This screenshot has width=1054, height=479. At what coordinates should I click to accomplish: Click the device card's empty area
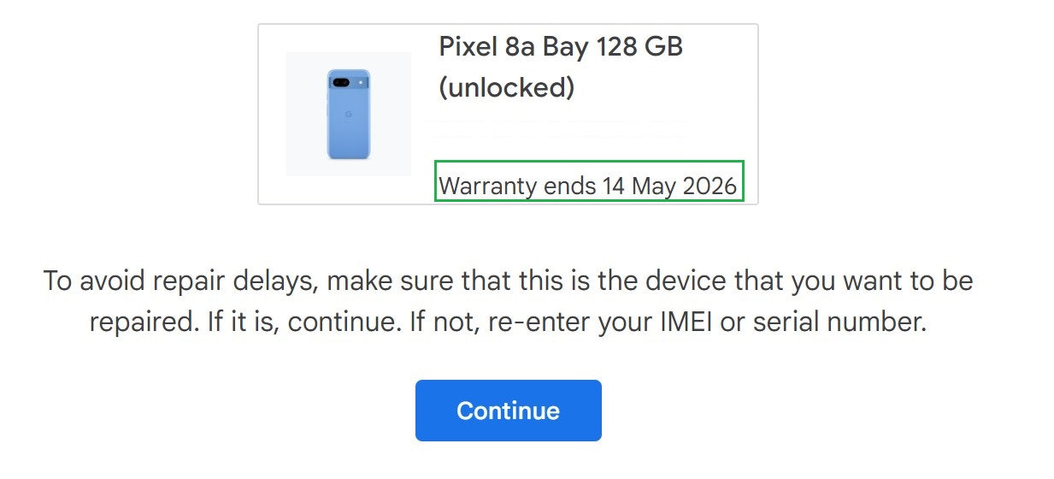(721, 103)
